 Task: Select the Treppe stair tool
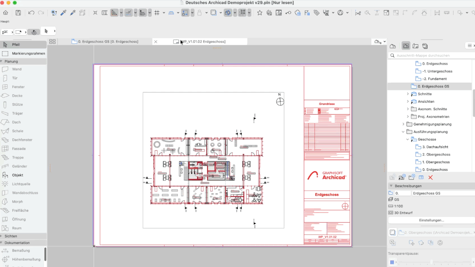(x=18, y=158)
